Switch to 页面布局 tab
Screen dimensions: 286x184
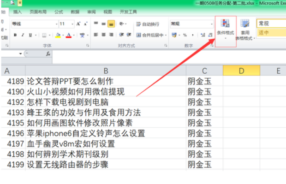38,12
